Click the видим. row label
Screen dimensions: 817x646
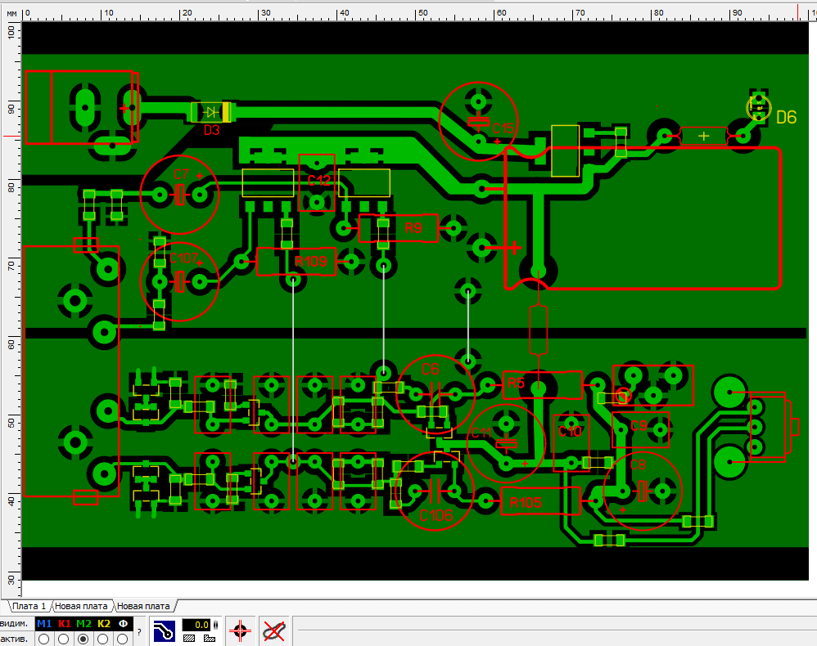click(x=15, y=624)
